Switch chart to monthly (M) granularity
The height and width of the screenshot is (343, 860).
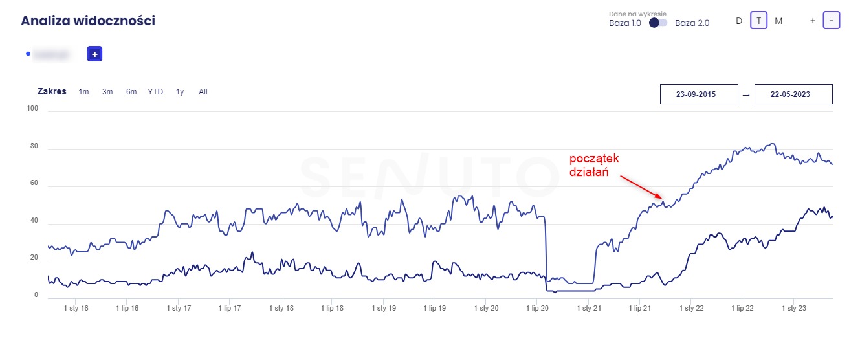(x=778, y=21)
